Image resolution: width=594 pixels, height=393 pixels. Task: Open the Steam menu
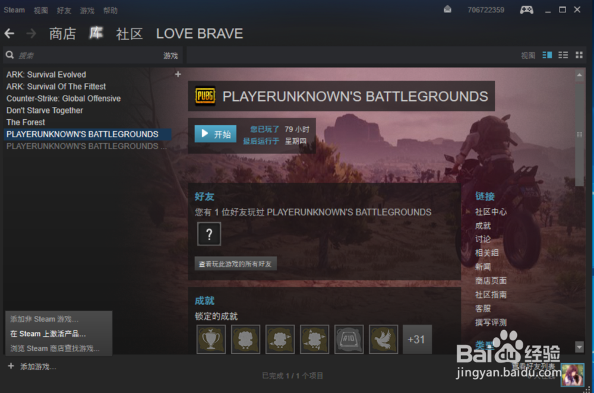(x=14, y=10)
